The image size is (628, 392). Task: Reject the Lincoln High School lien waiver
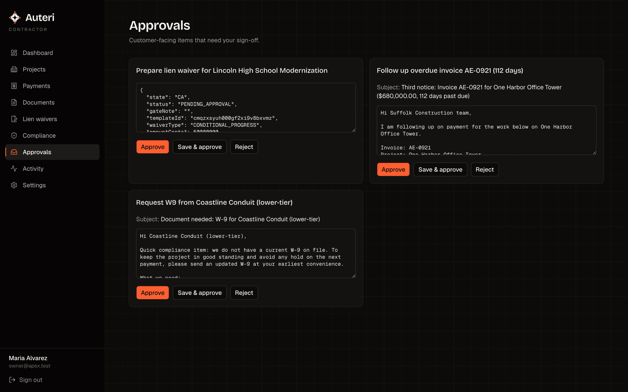click(244, 147)
